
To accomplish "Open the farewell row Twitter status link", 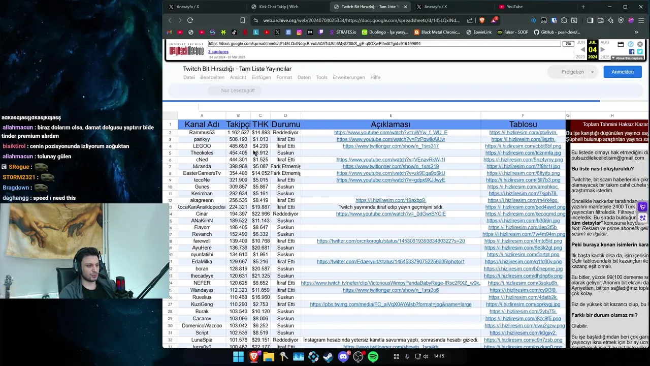I will pos(391,241).
